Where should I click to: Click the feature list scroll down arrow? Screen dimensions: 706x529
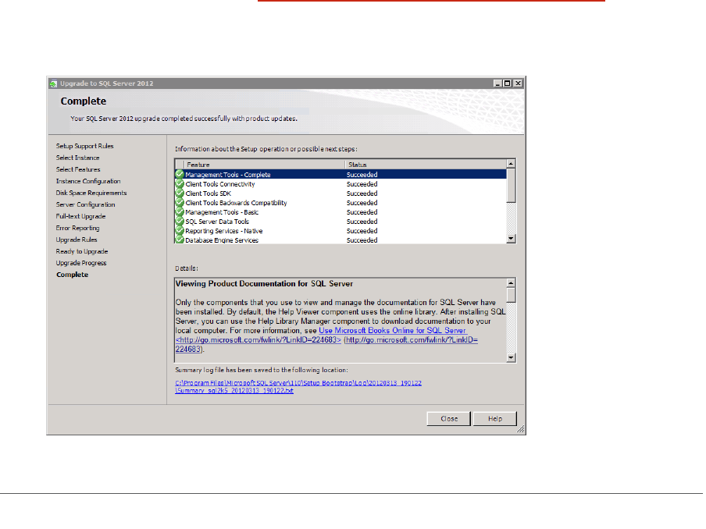pyautogui.click(x=511, y=239)
